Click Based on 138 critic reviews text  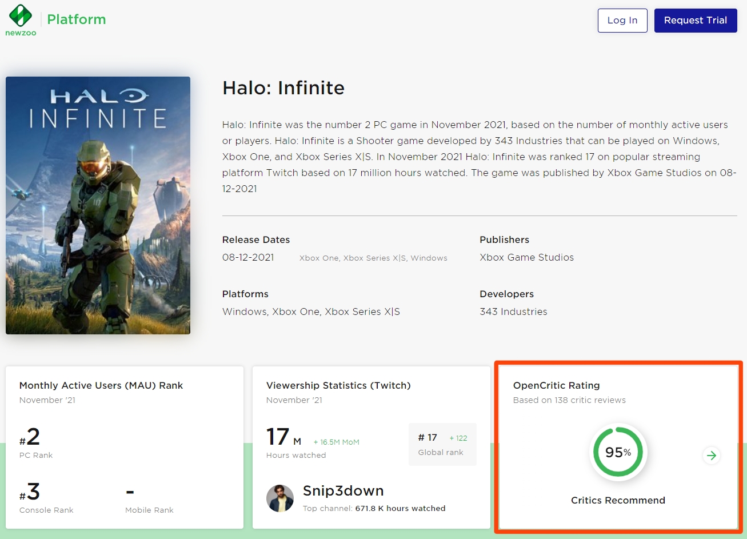(569, 400)
